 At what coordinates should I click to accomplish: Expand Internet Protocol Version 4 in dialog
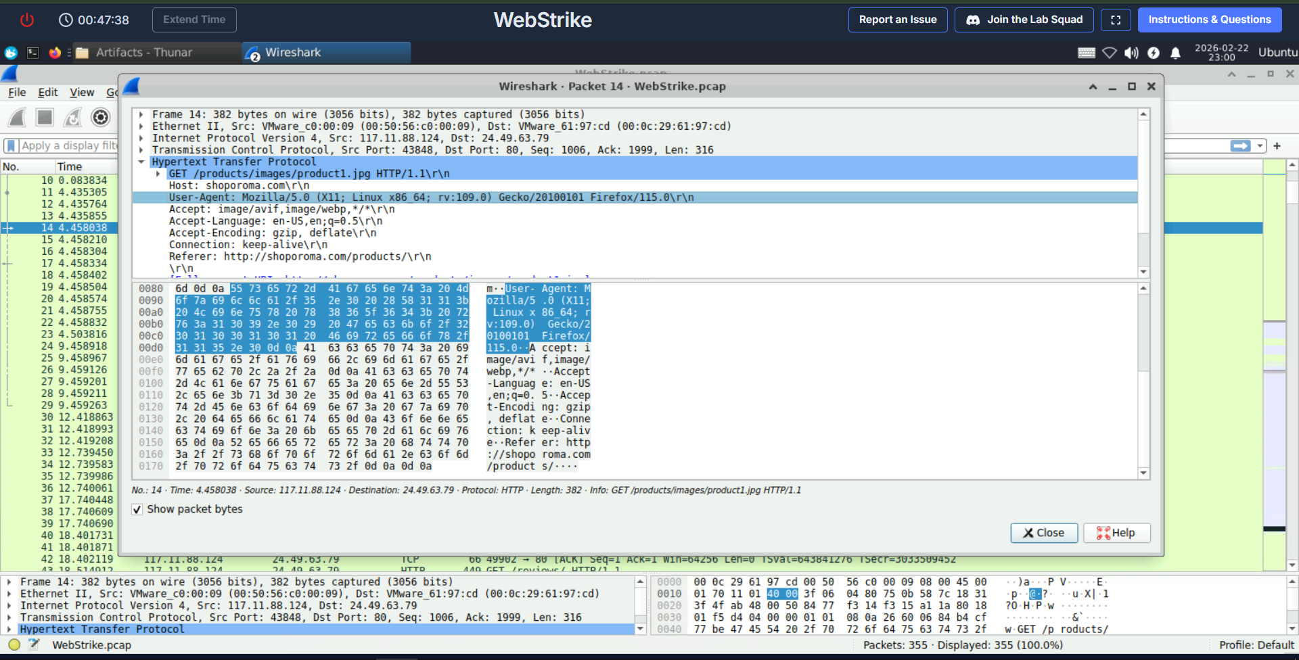[x=141, y=139]
